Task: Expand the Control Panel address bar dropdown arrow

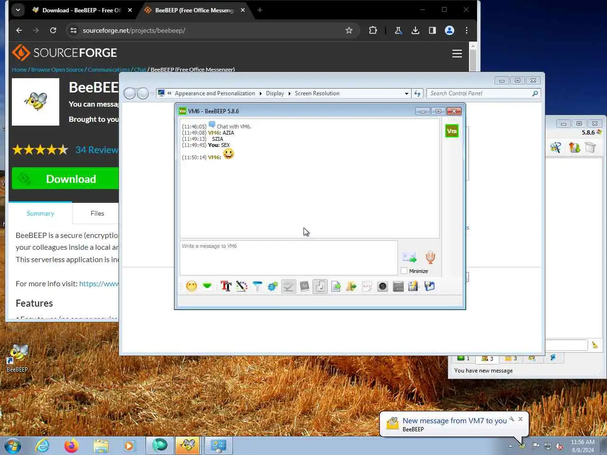Action: pyautogui.click(x=406, y=93)
